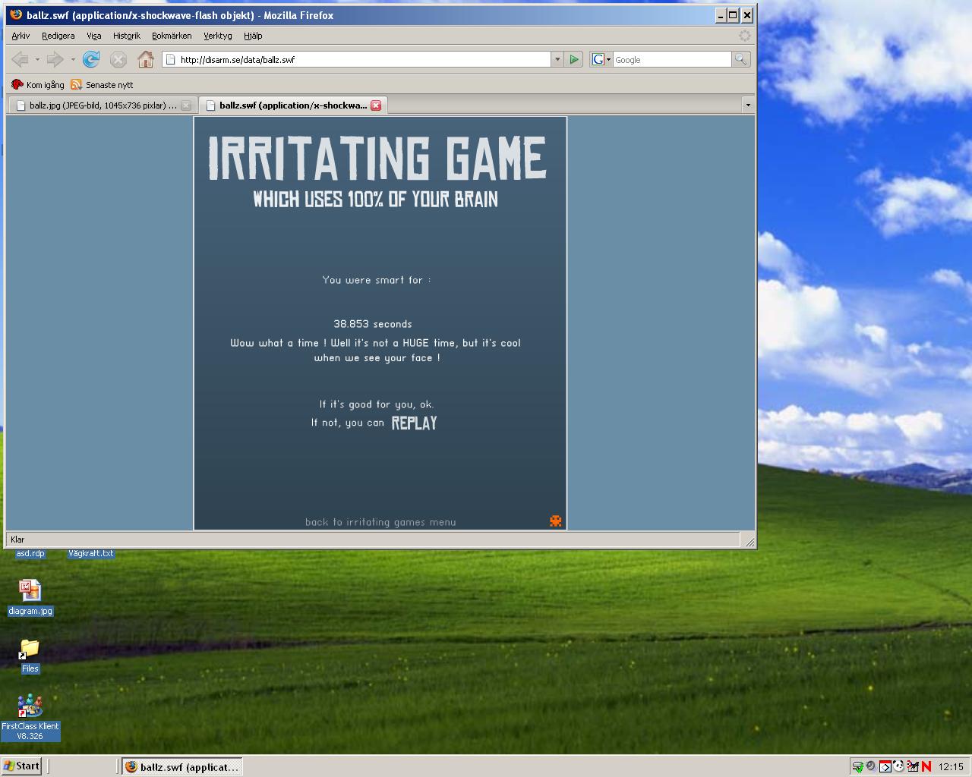This screenshot has width=972, height=777.
Task: Open the Visa menu
Action: pyautogui.click(x=93, y=36)
